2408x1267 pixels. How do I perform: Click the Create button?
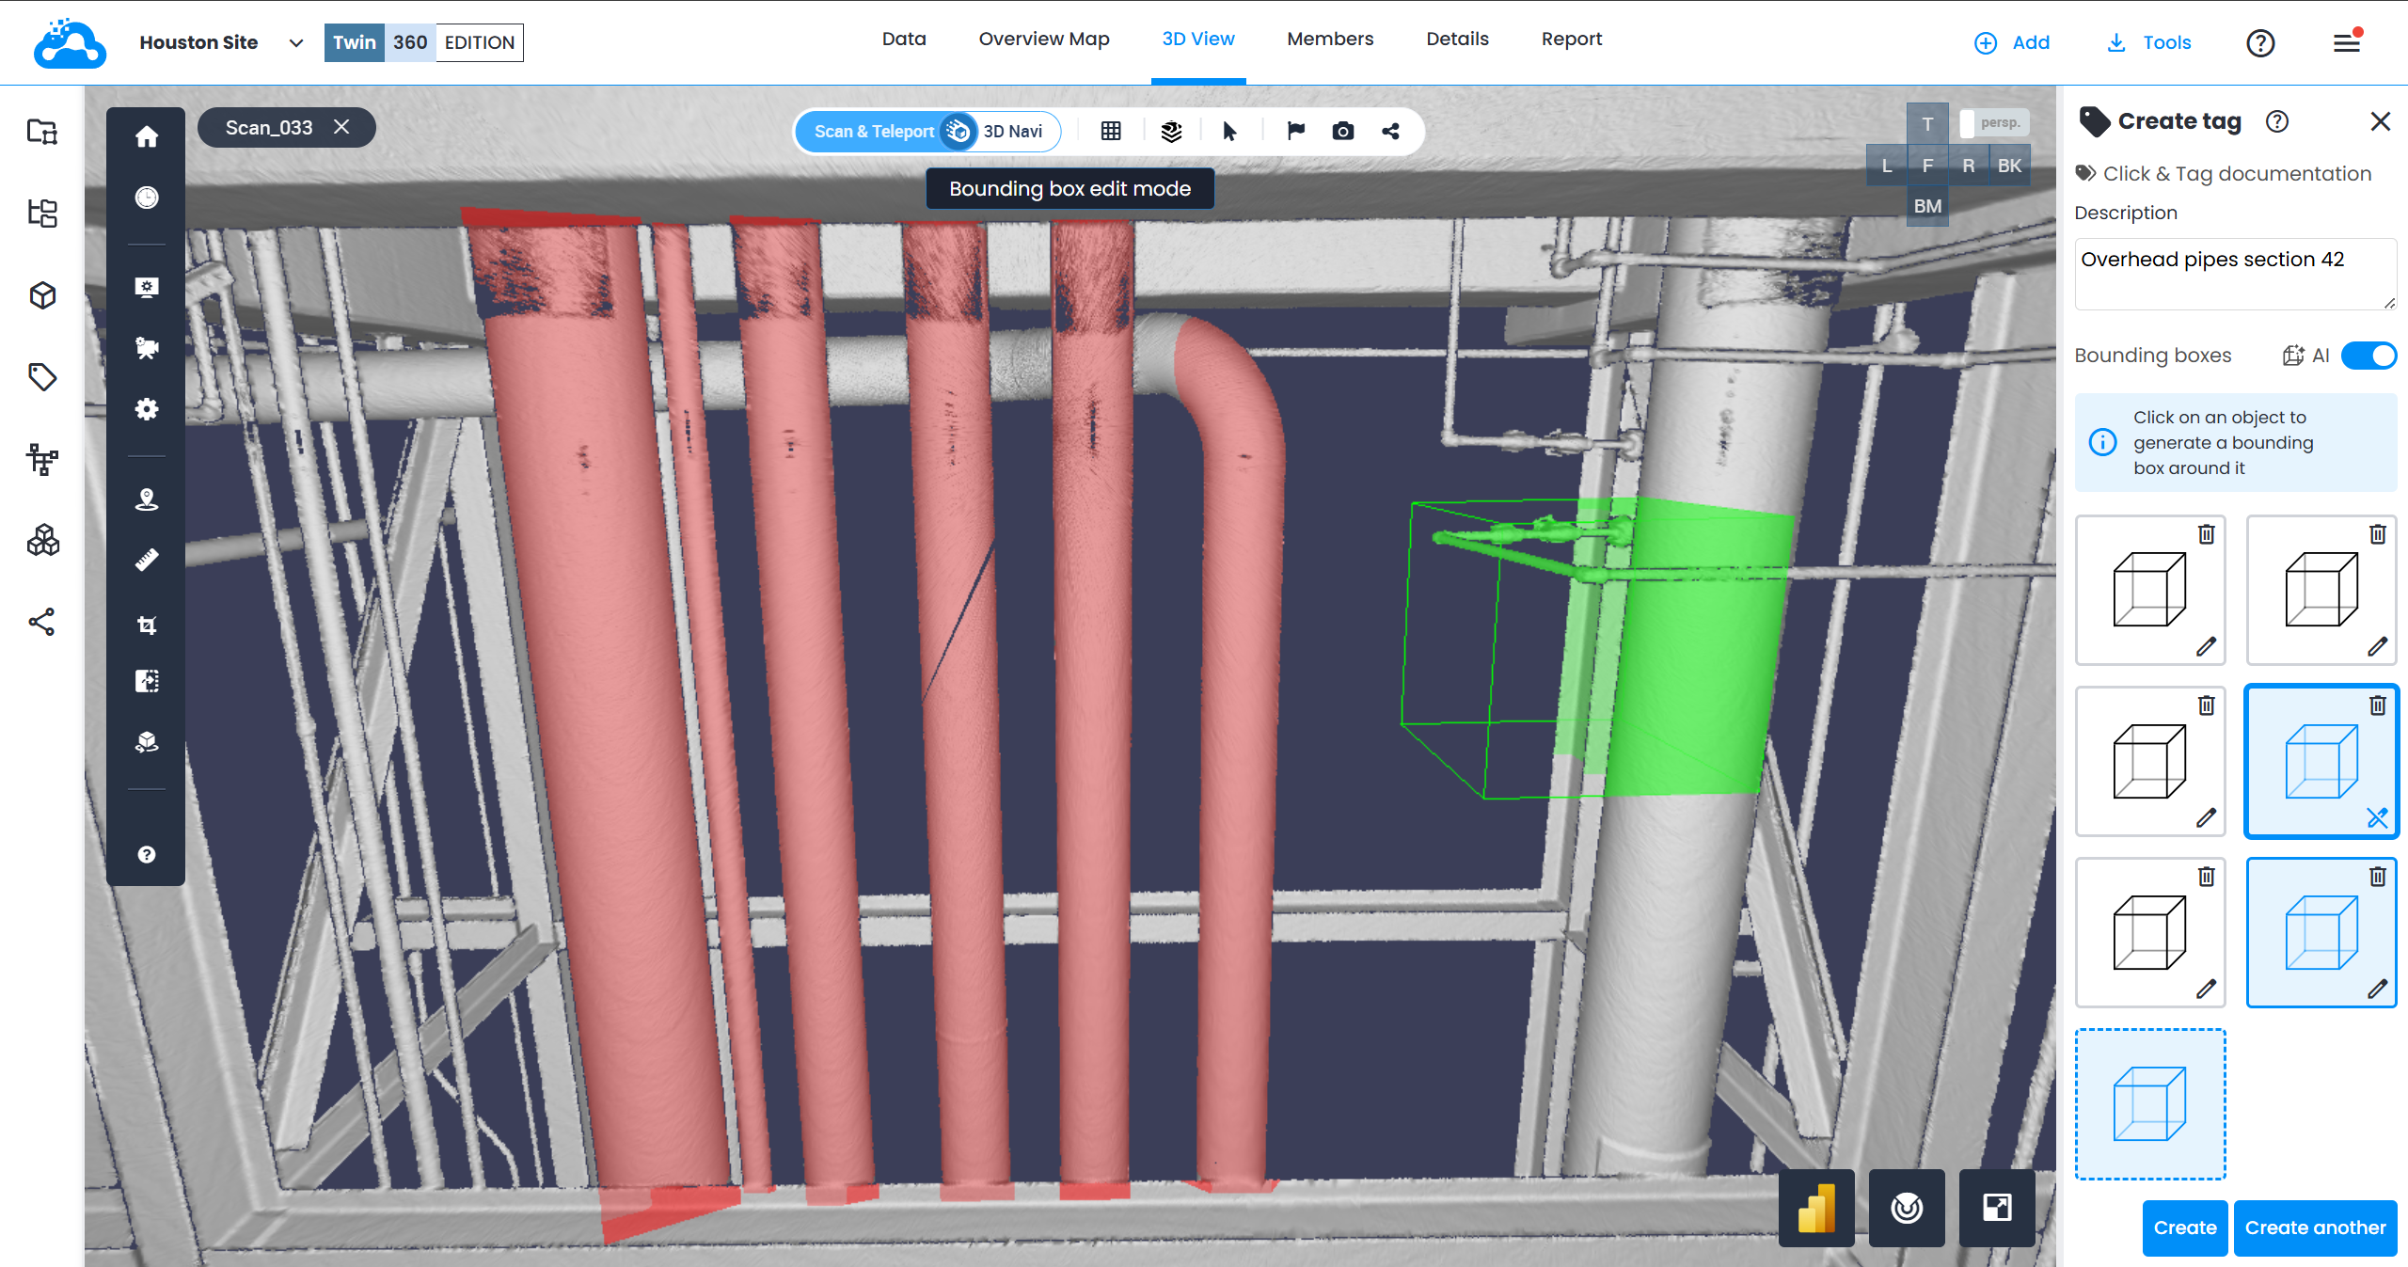pos(2184,1227)
